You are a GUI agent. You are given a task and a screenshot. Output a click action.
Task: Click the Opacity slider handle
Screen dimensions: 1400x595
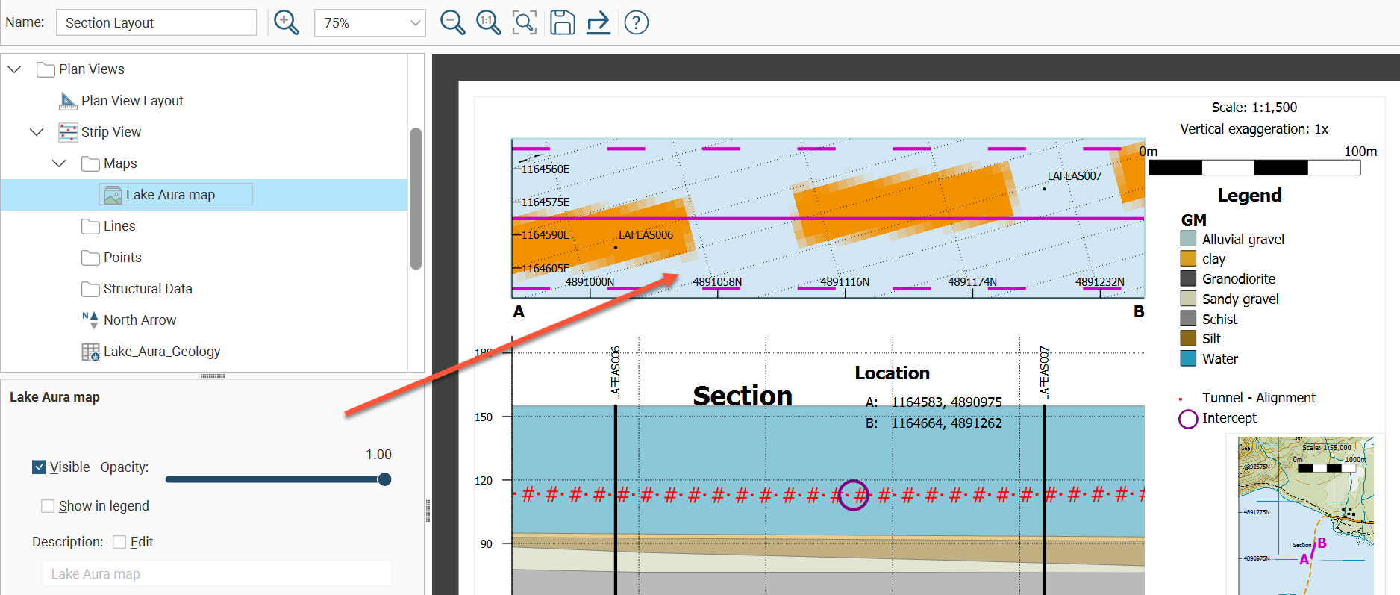pyautogui.click(x=384, y=479)
